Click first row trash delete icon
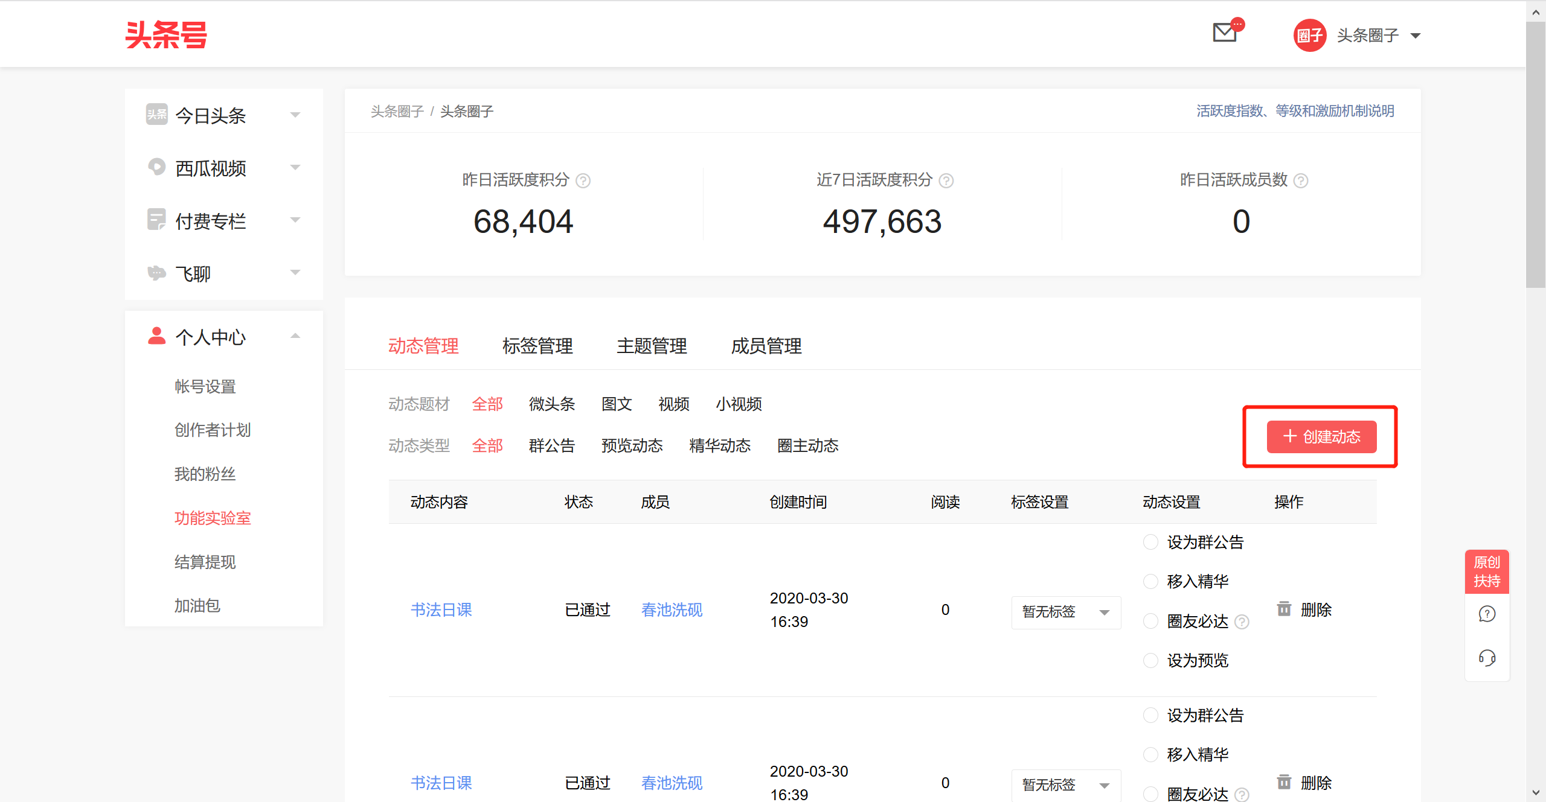This screenshot has width=1546, height=802. click(1285, 609)
